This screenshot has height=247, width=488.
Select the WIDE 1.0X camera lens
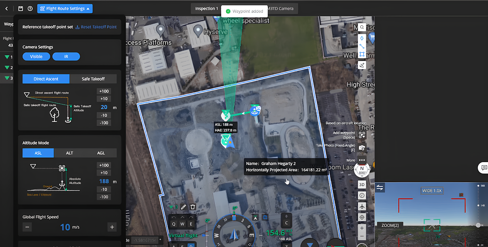coord(432,191)
